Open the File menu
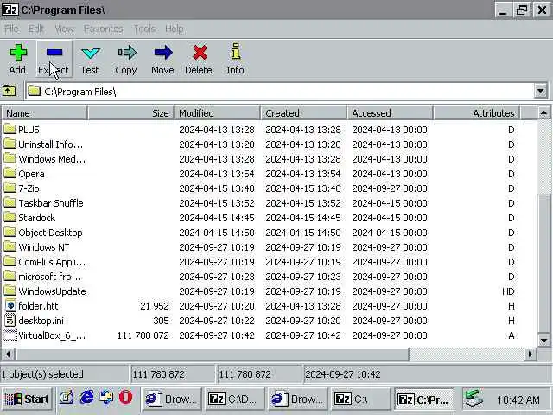Viewport: 553px width, 415px height. [x=11, y=29]
